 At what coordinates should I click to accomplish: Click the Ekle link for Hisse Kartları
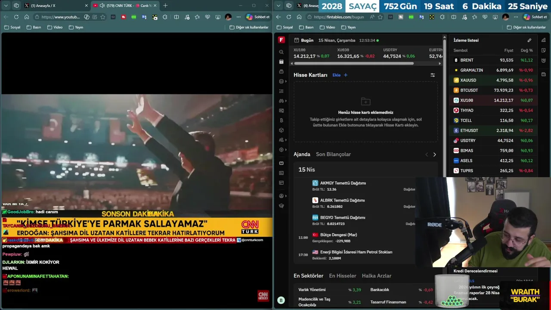(336, 75)
